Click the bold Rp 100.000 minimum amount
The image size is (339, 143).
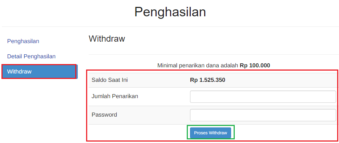[255, 66]
